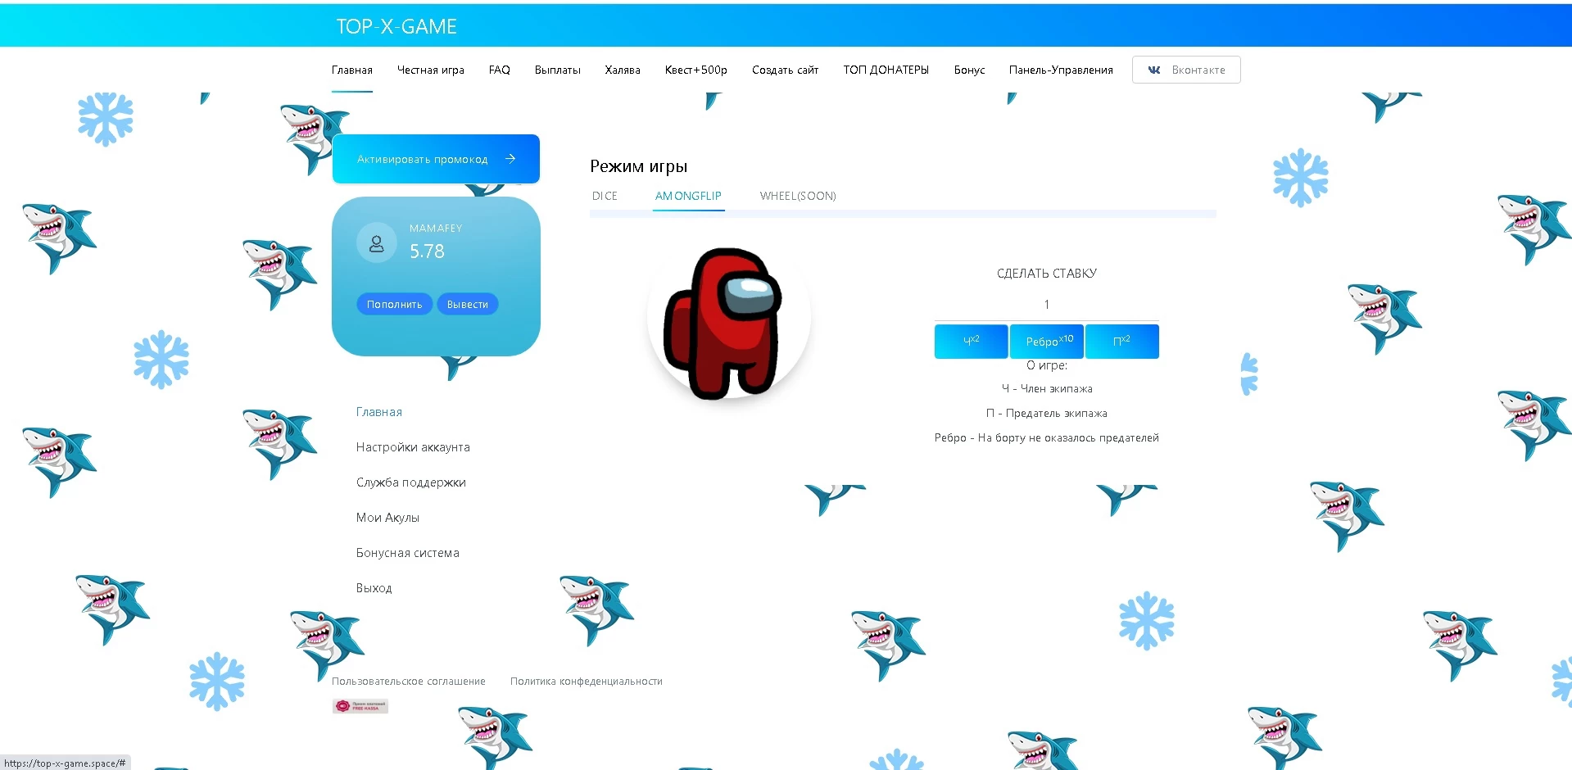Viewport: 1572px width, 770px height.
Task: Open the Главная nav menu item
Action: tap(352, 70)
